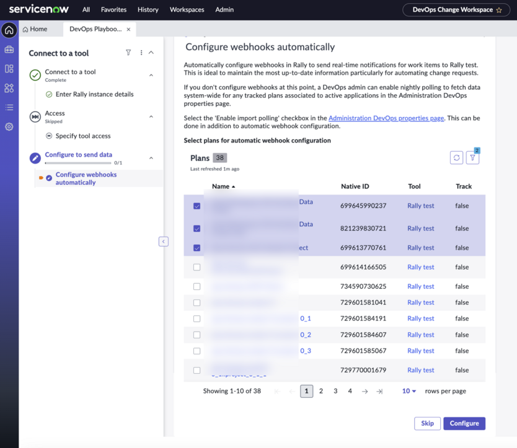Sort by the Name column header
Viewport: 517px width, 448px height.
pyautogui.click(x=224, y=187)
